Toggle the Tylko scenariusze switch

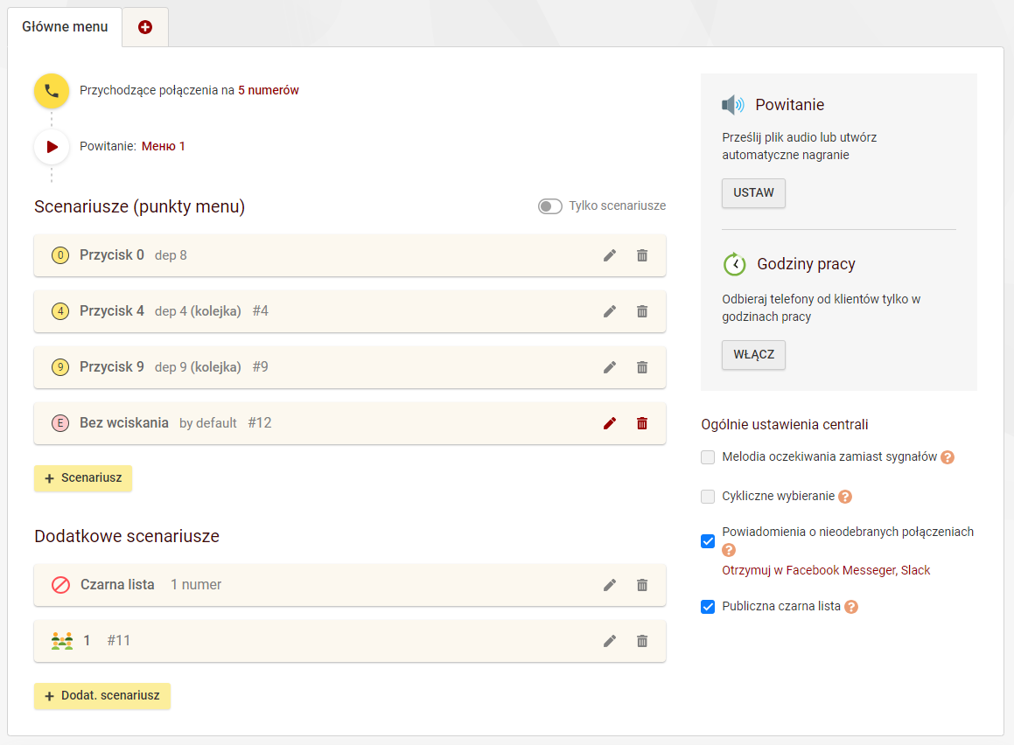(549, 206)
